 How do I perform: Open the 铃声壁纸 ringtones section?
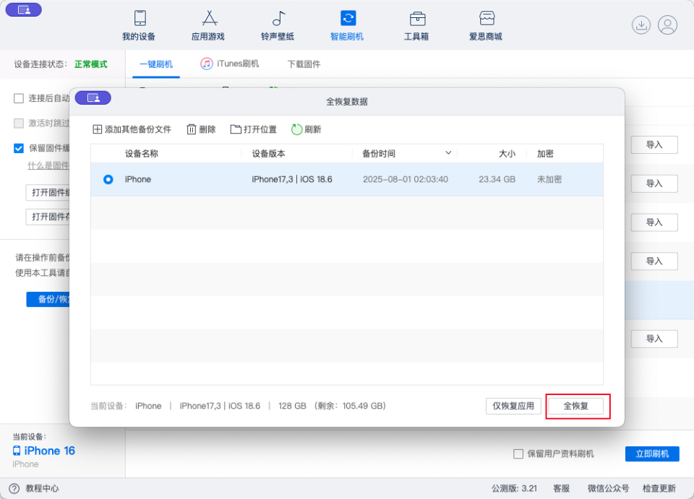coord(278,25)
